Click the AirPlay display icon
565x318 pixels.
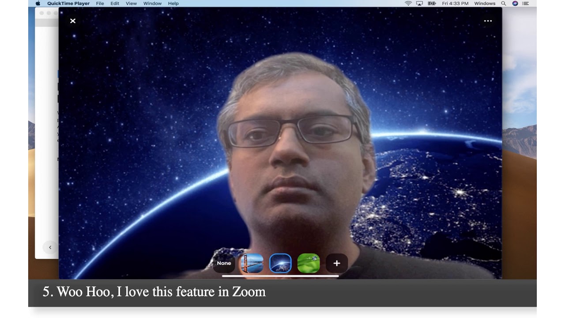tap(419, 4)
